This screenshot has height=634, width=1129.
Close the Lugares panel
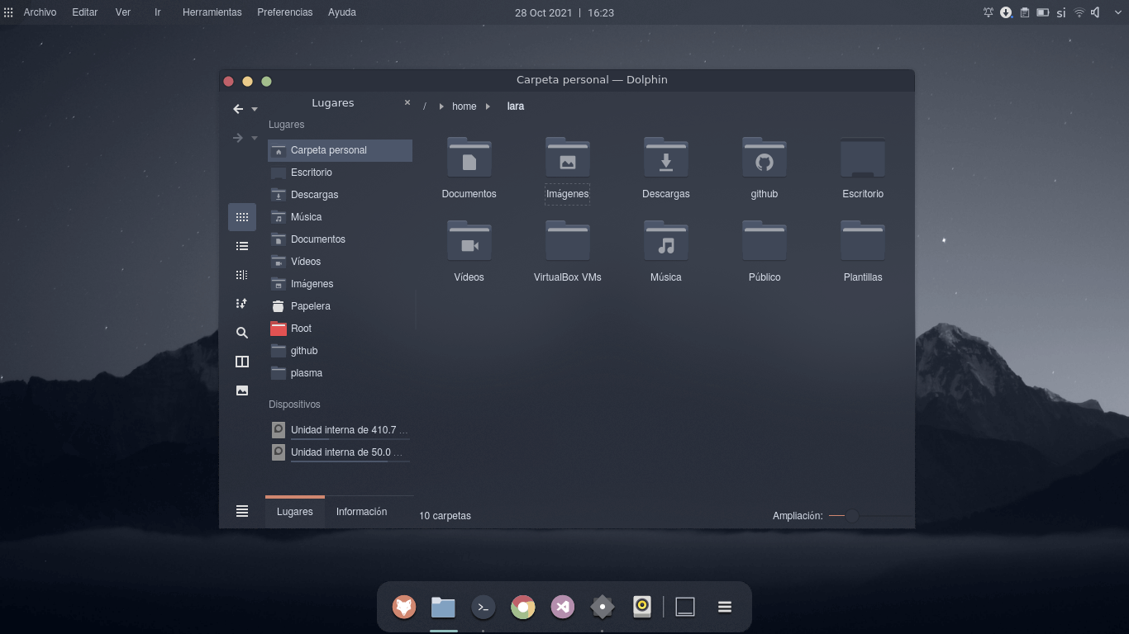click(407, 103)
